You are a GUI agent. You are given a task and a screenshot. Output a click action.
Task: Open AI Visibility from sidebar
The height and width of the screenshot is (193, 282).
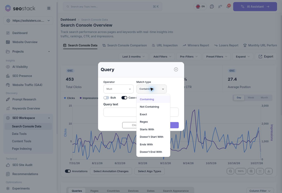point(20,67)
